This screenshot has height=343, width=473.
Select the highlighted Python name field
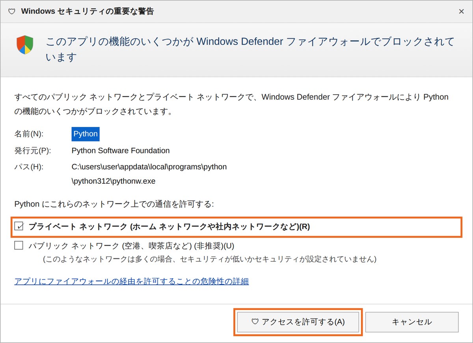[x=86, y=134]
